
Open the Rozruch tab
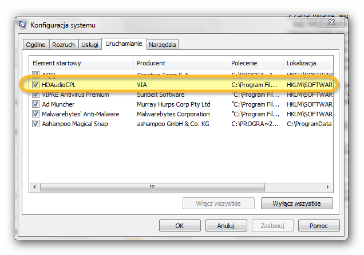click(64, 45)
